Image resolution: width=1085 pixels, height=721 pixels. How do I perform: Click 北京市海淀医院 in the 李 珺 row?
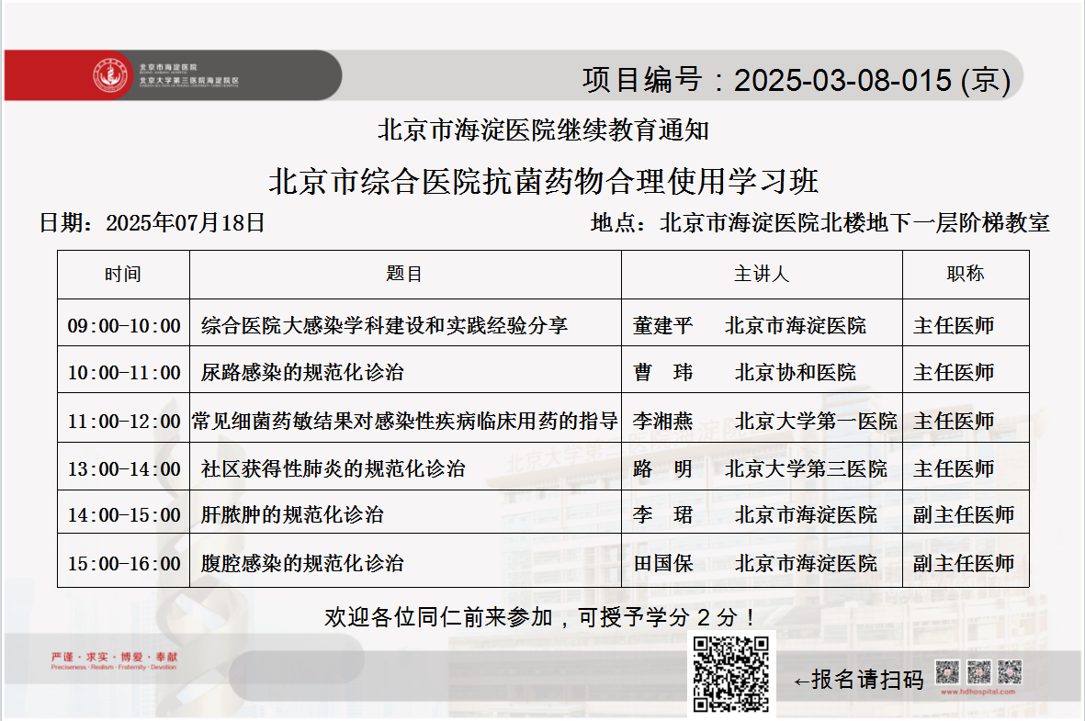pos(806,514)
